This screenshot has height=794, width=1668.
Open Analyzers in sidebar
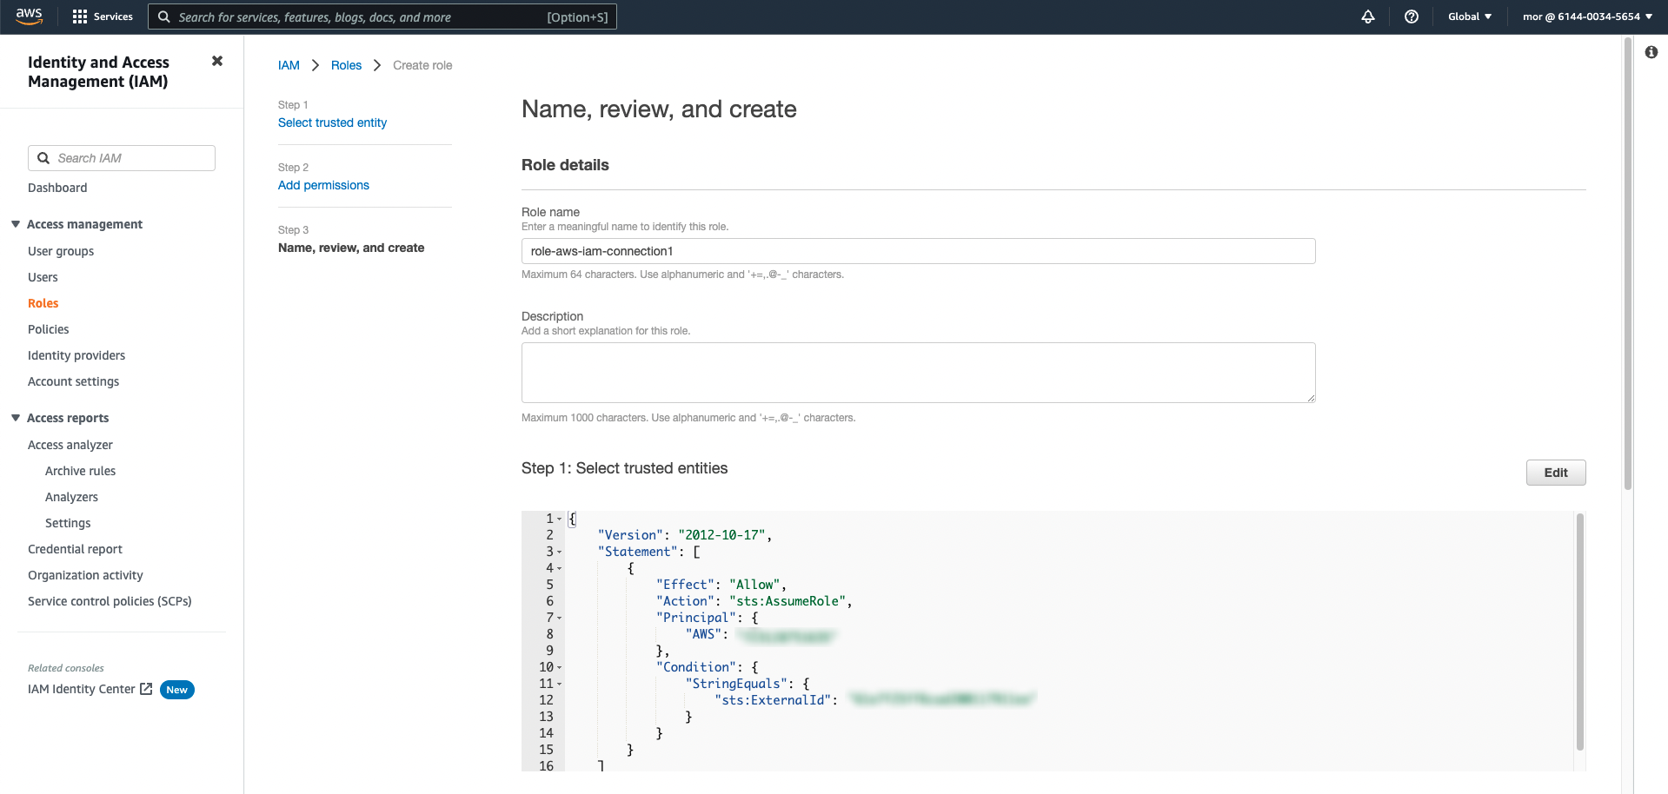pyautogui.click(x=71, y=497)
